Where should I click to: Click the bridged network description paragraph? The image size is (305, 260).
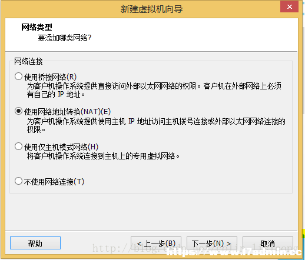(154, 90)
